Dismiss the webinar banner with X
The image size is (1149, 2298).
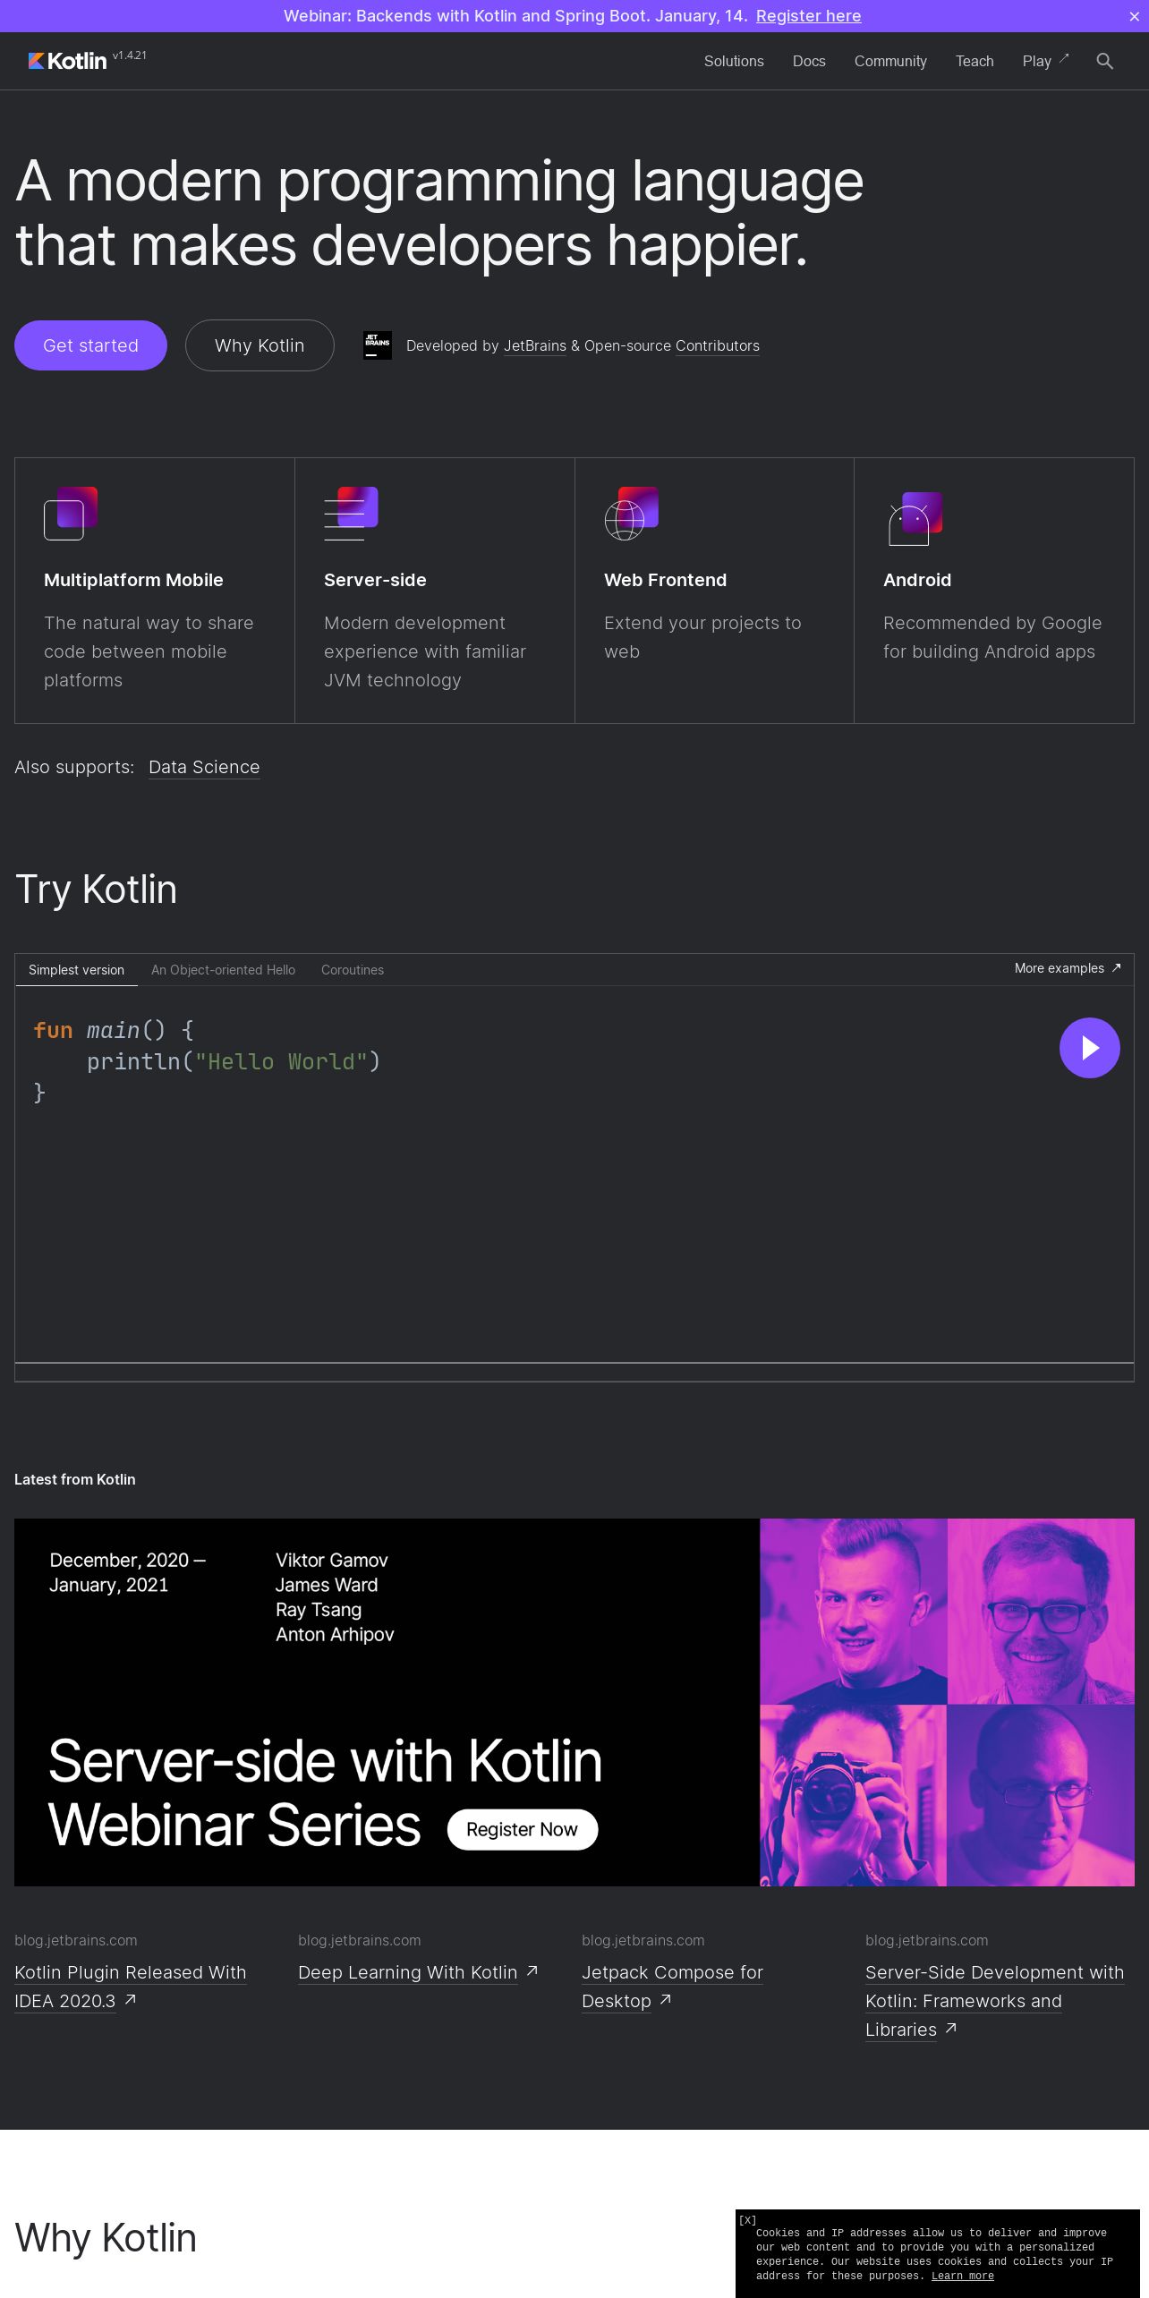(x=1134, y=16)
